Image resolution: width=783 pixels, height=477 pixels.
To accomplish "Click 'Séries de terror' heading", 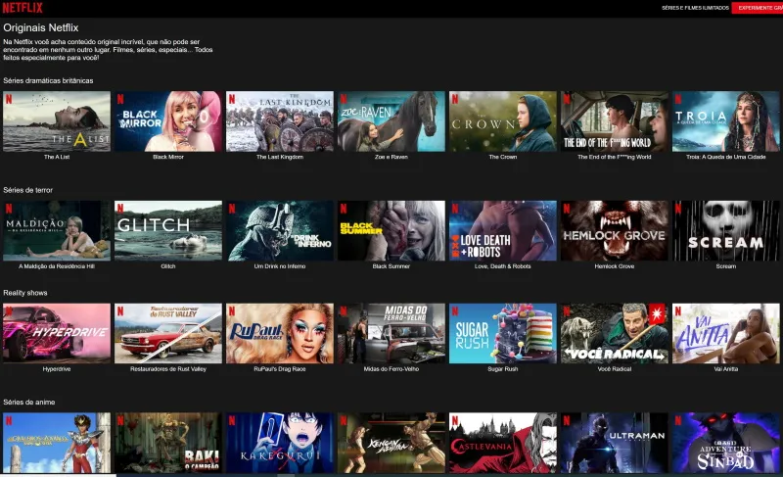I will coord(28,190).
